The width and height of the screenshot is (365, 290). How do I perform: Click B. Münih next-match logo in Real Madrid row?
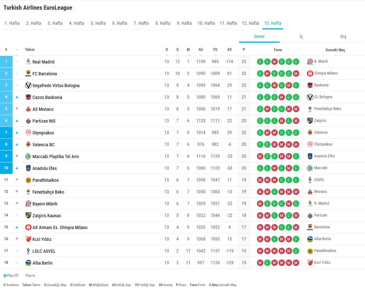tap(310, 62)
